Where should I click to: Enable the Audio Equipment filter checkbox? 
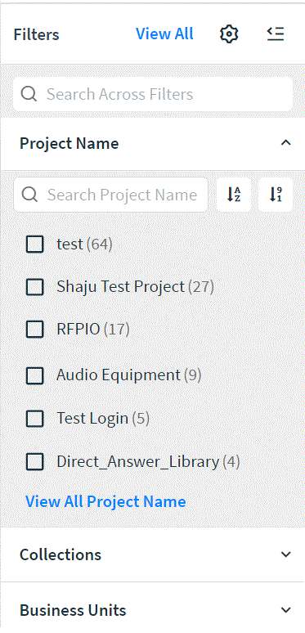click(34, 375)
